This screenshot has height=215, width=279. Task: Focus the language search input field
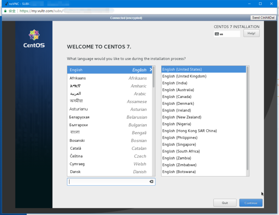pyautogui.click(x=111, y=182)
